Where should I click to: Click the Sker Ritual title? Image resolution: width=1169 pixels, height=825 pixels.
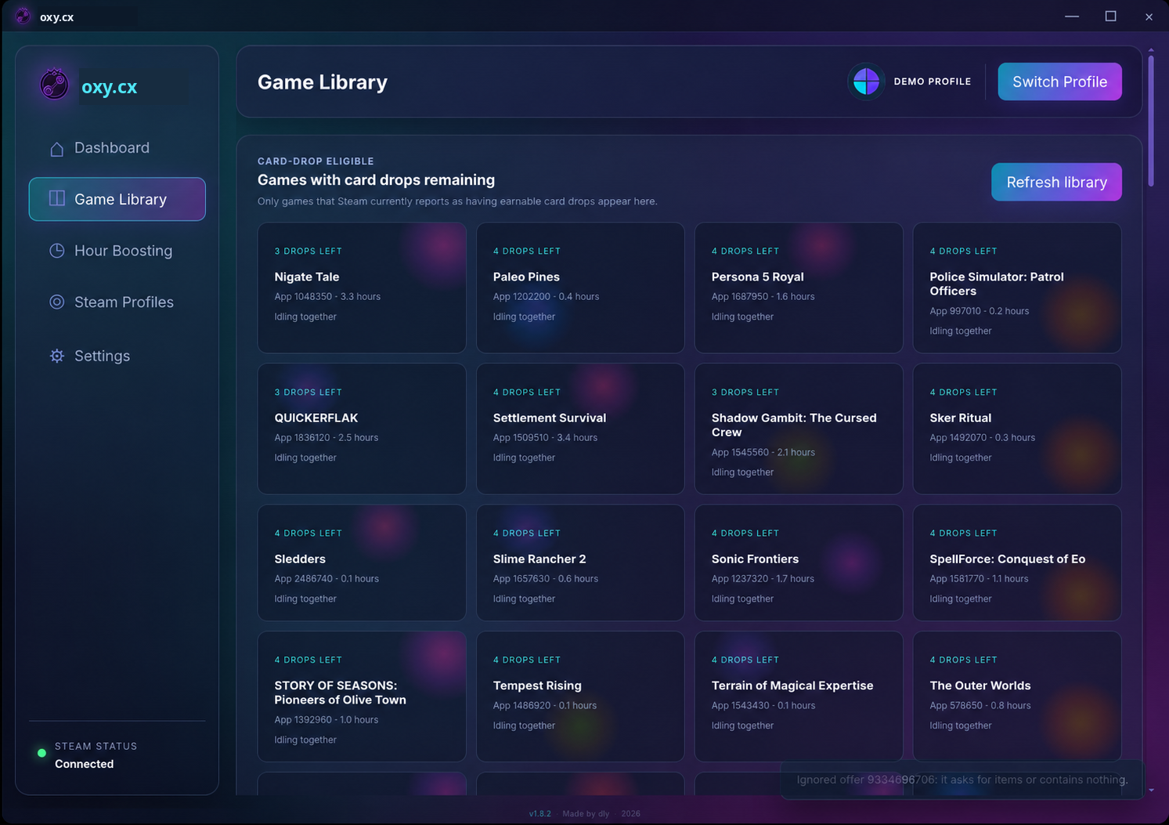(x=961, y=418)
